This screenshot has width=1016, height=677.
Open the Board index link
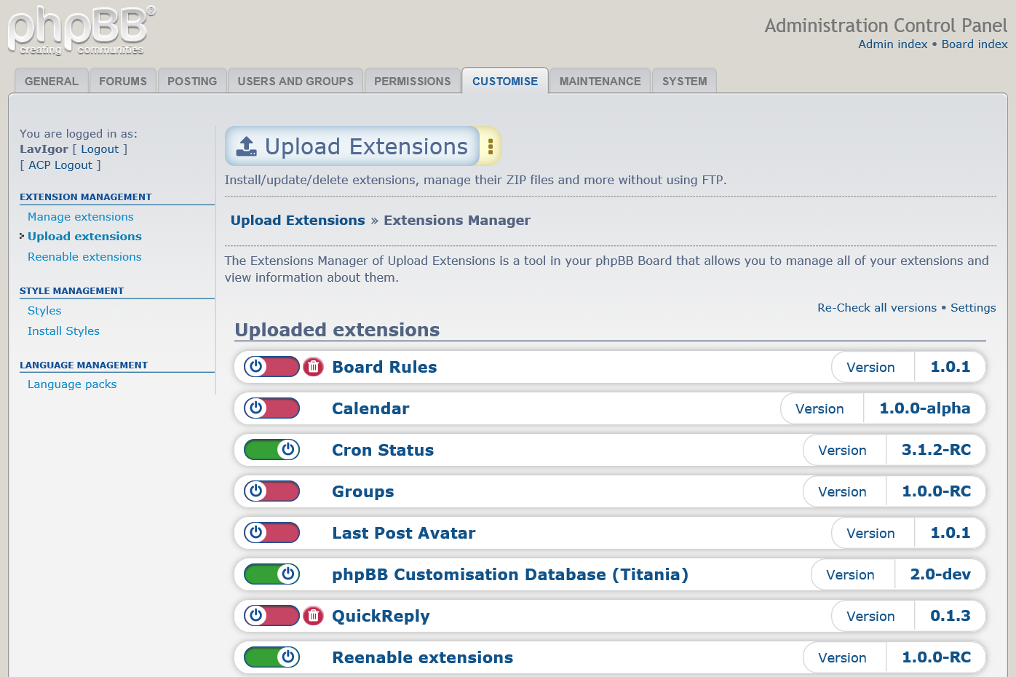[975, 44]
